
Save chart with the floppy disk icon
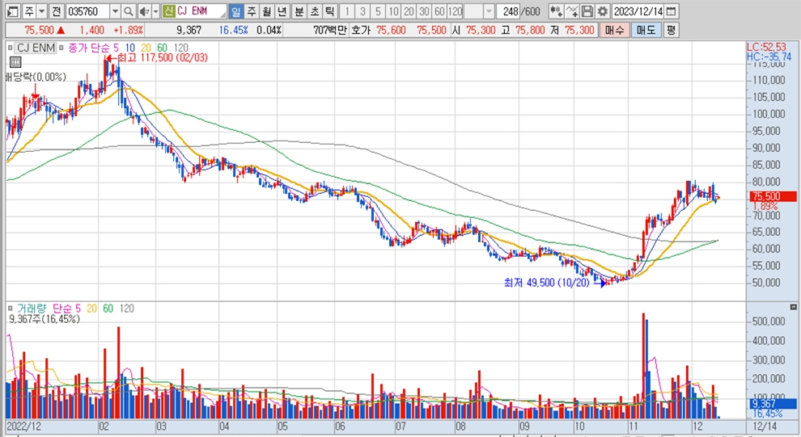tap(587, 11)
